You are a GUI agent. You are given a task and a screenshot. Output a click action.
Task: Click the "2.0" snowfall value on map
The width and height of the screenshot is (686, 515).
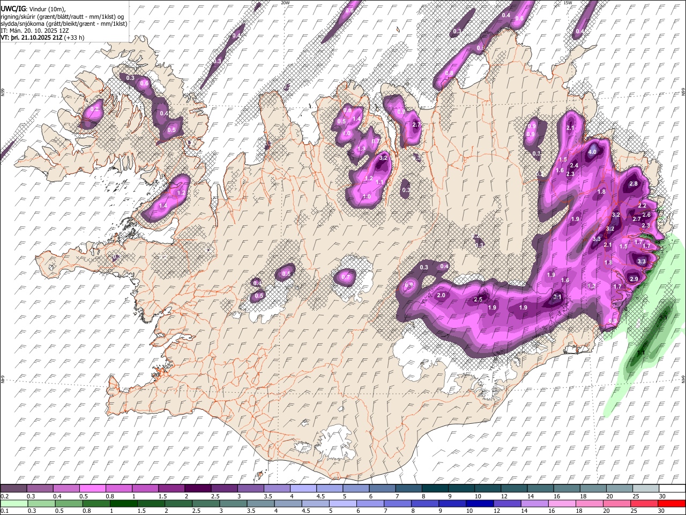point(442,296)
